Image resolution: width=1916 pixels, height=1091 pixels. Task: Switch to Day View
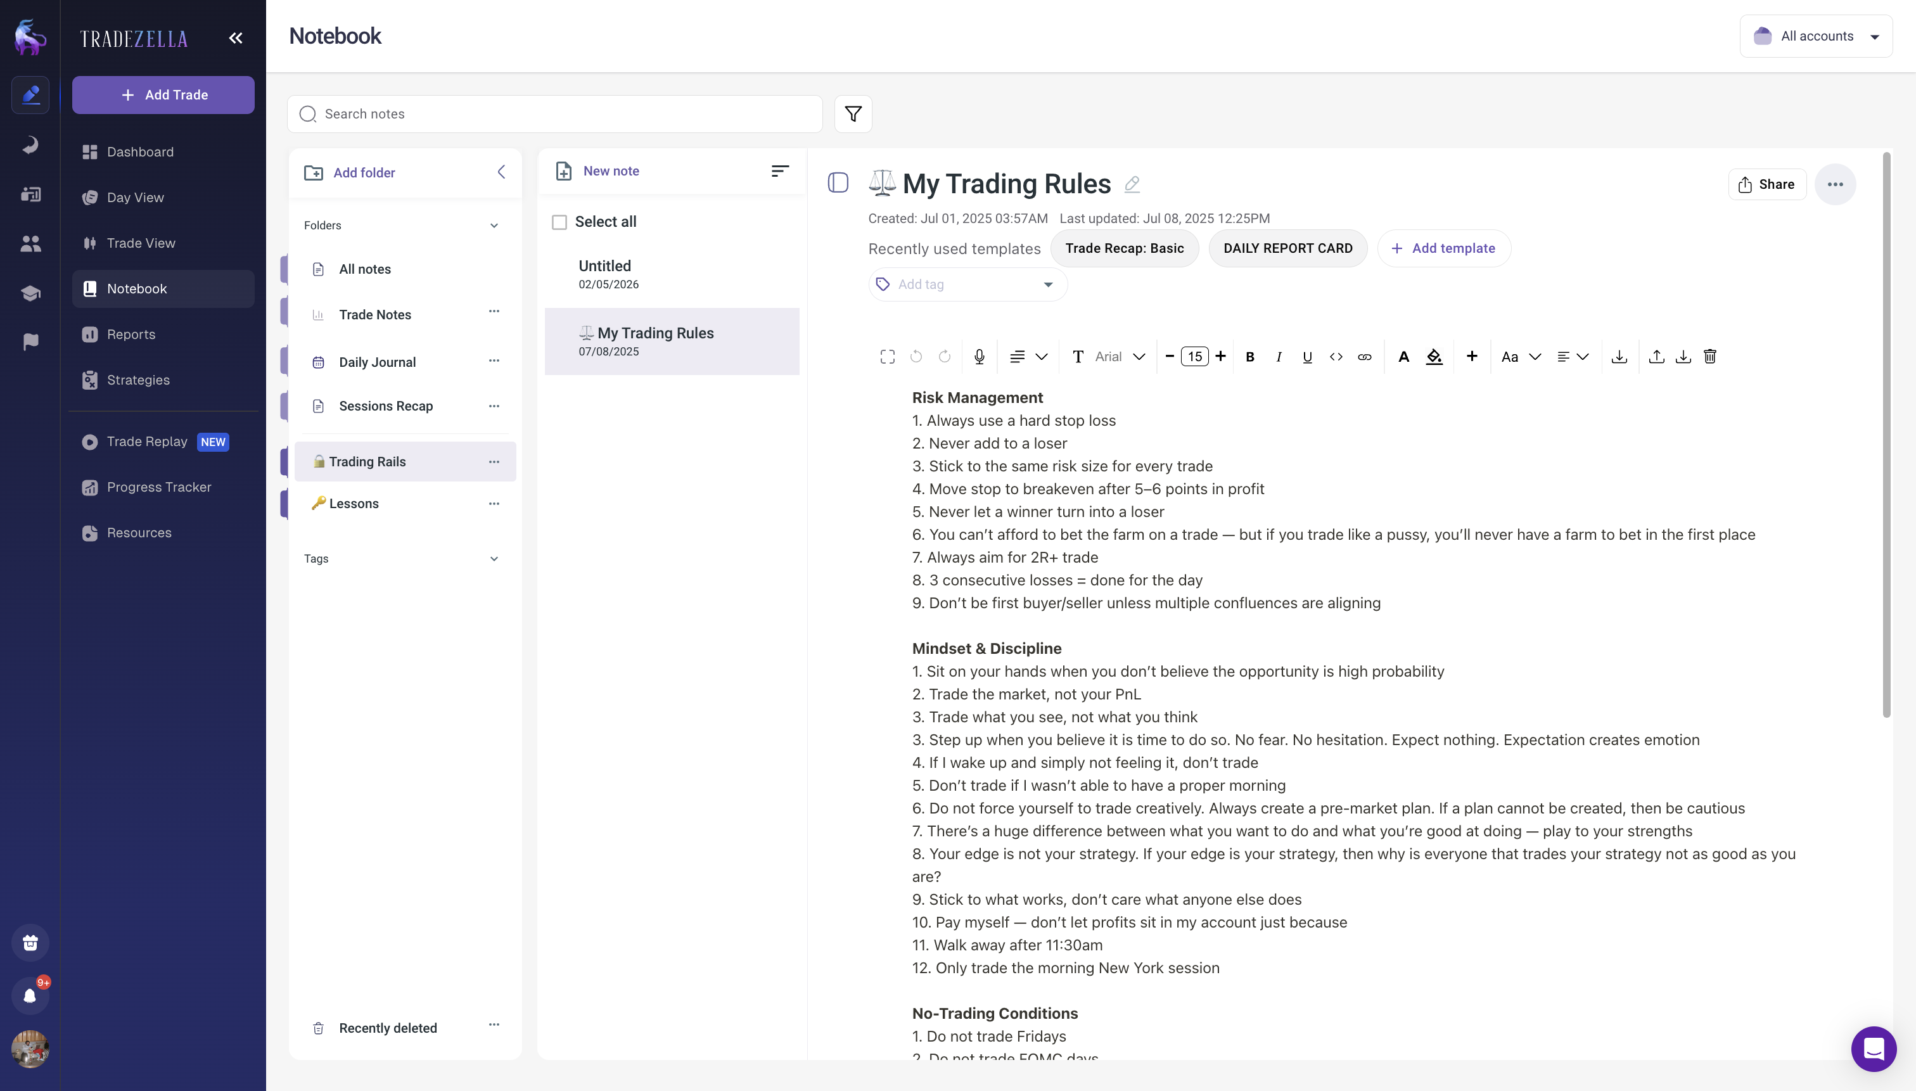pyautogui.click(x=135, y=197)
